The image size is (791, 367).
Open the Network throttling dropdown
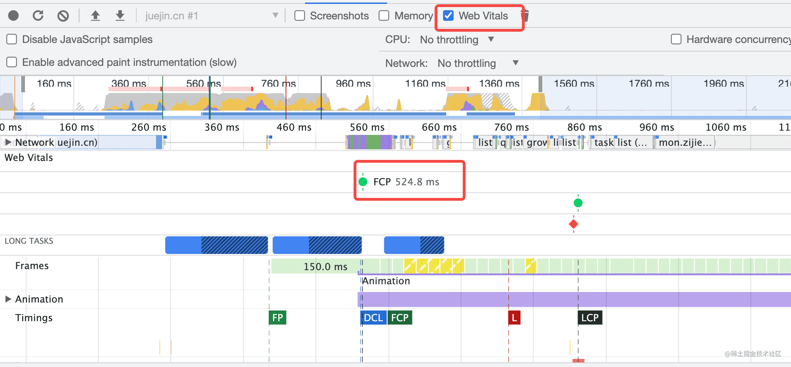[477, 63]
